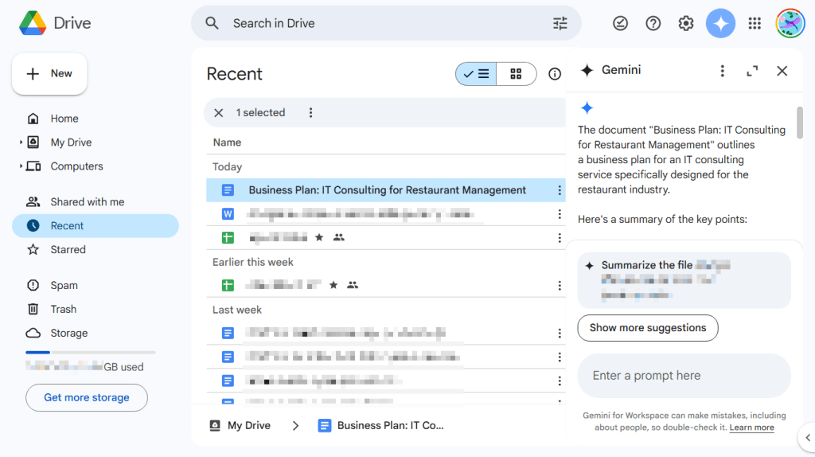
Task: View details with the info icon
Action: [x=555, y=74]
